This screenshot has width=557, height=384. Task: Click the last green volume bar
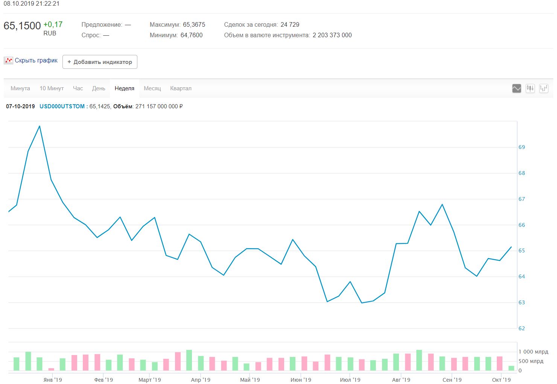coord(511,368)
